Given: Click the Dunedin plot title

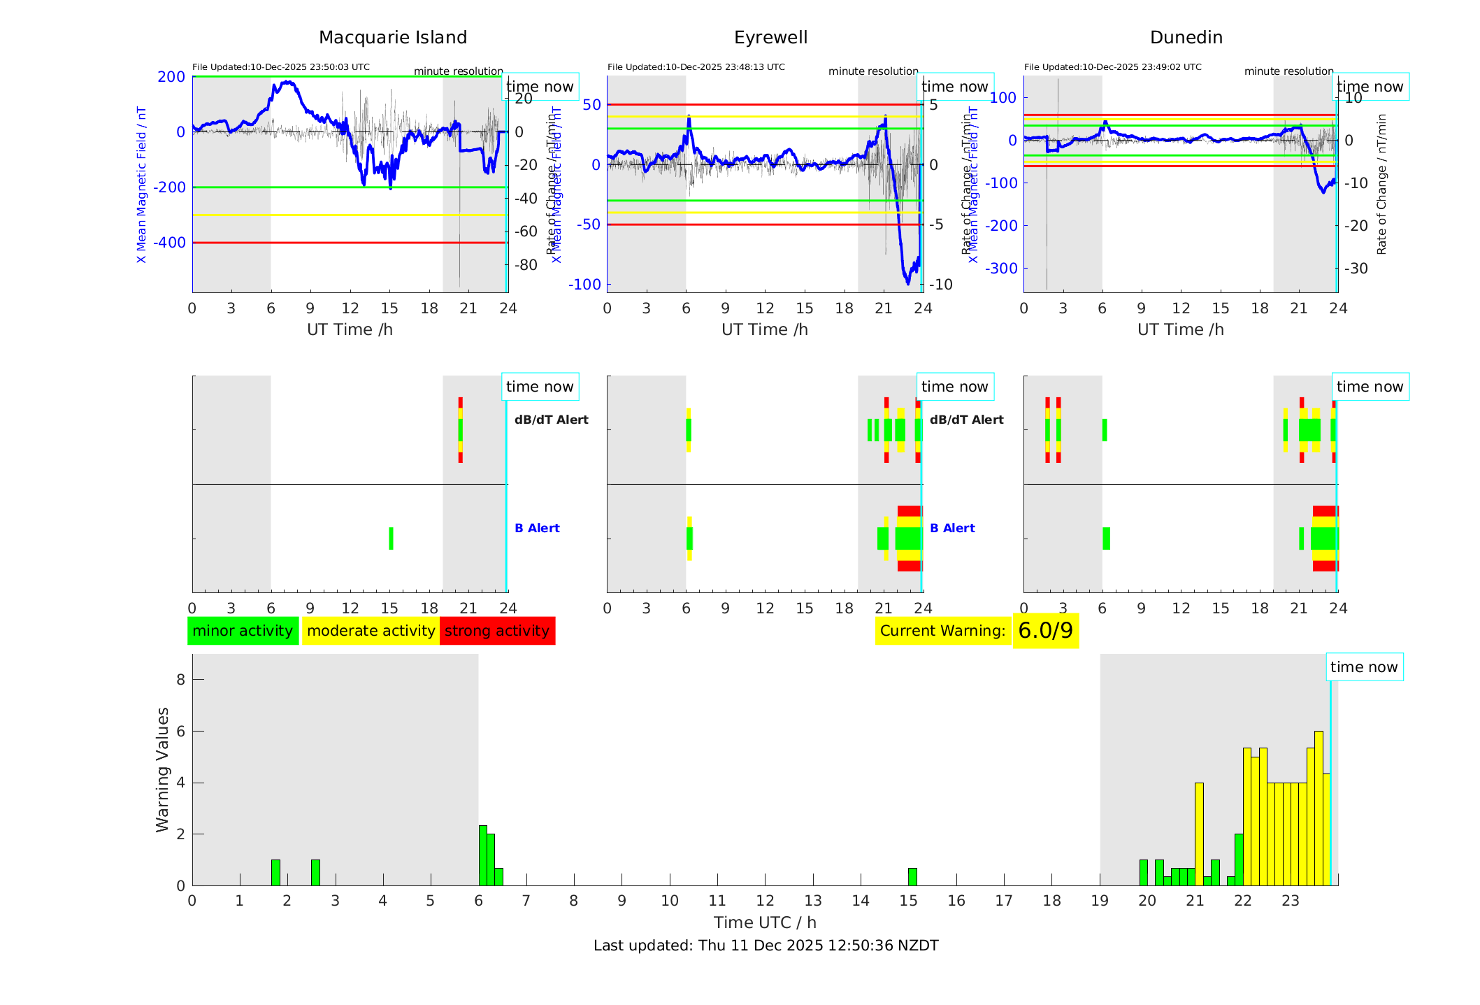Looking at the screenshot, I should 1186,38.
